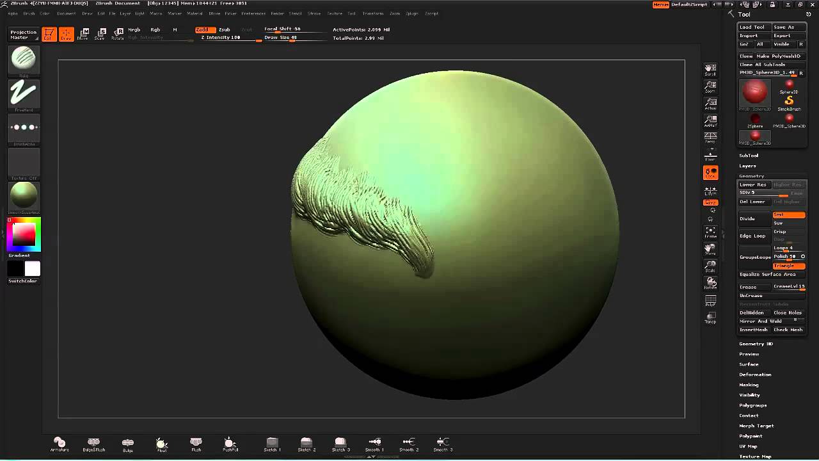
Task: Toggle Perspective distortion button
Action: (x=710, y=138)
